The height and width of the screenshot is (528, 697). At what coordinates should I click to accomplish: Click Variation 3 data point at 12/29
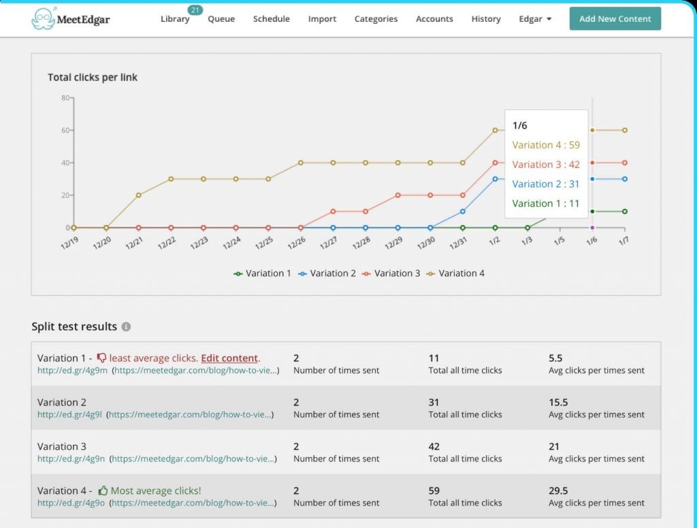398,195
